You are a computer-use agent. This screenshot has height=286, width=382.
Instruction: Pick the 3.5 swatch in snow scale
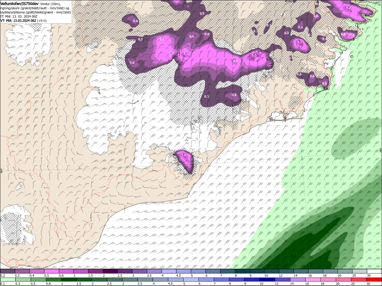point(154,271)
